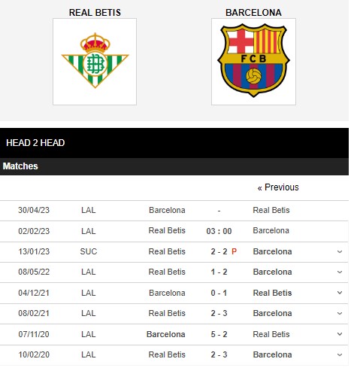Click the red P penalty indicator
This screenshot has height=368, width=351.
click(234, 251)
